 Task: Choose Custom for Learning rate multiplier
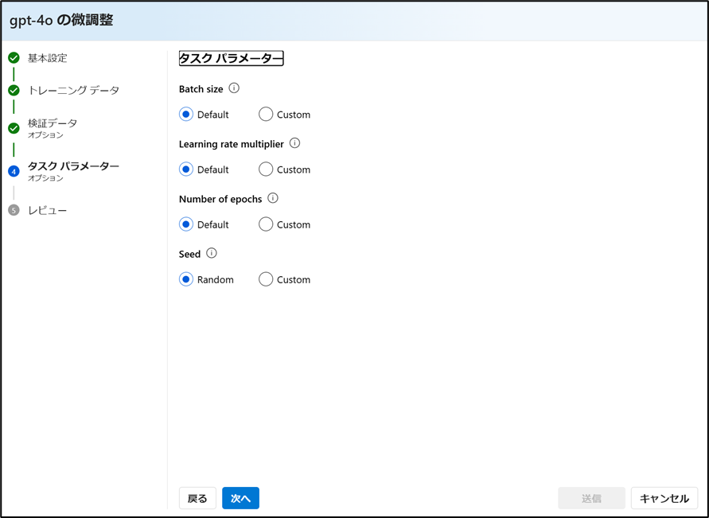266,169
